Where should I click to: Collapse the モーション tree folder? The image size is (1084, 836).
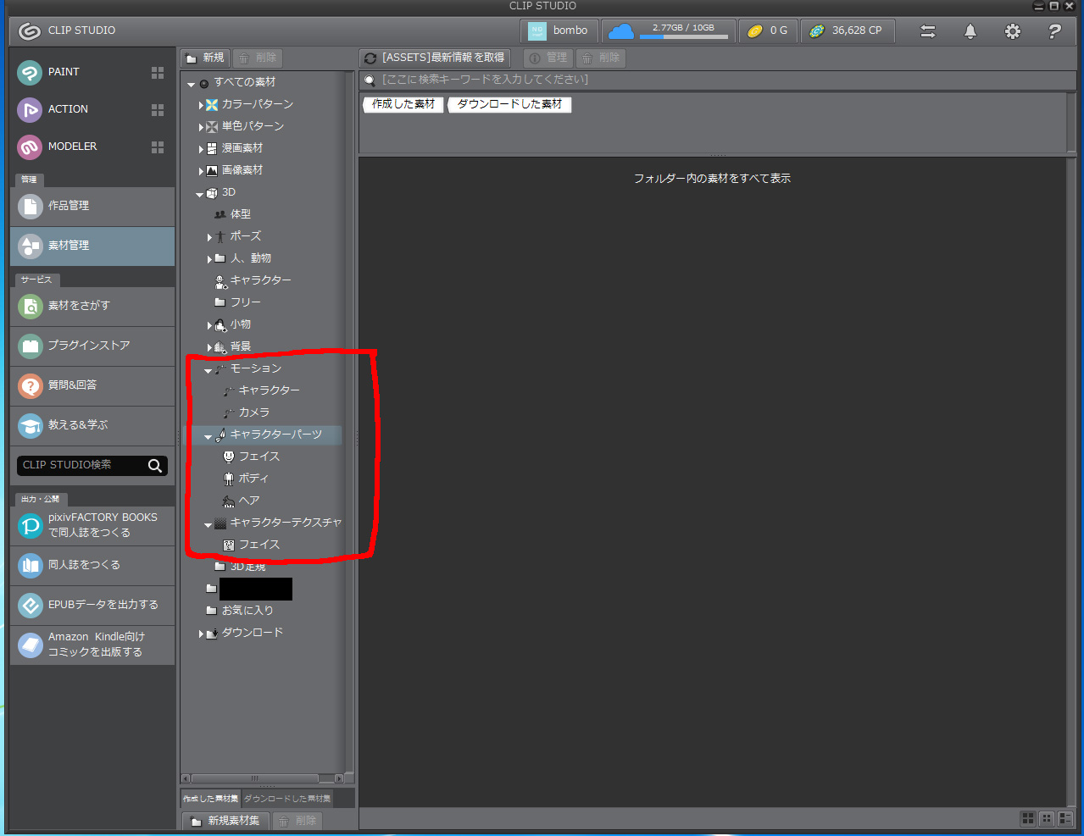click(x=208, y=370)
